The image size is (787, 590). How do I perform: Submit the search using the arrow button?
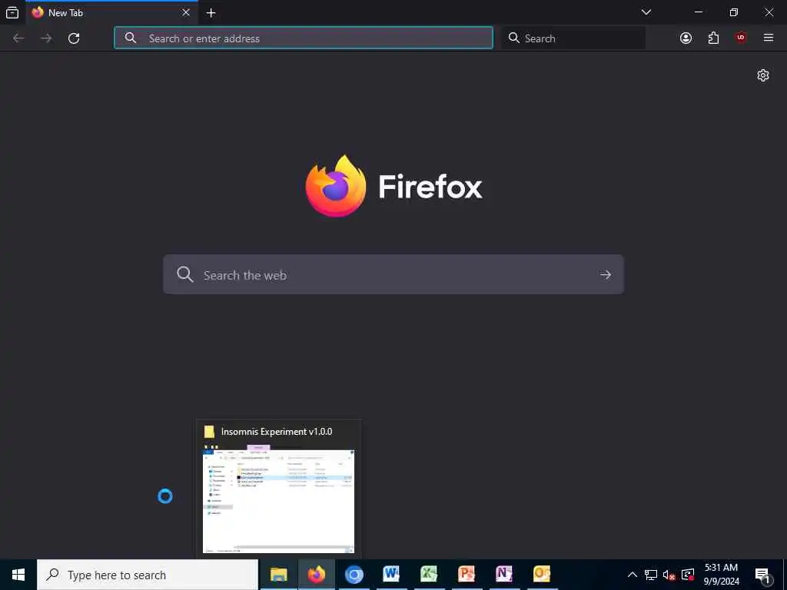tap(606, 274)
